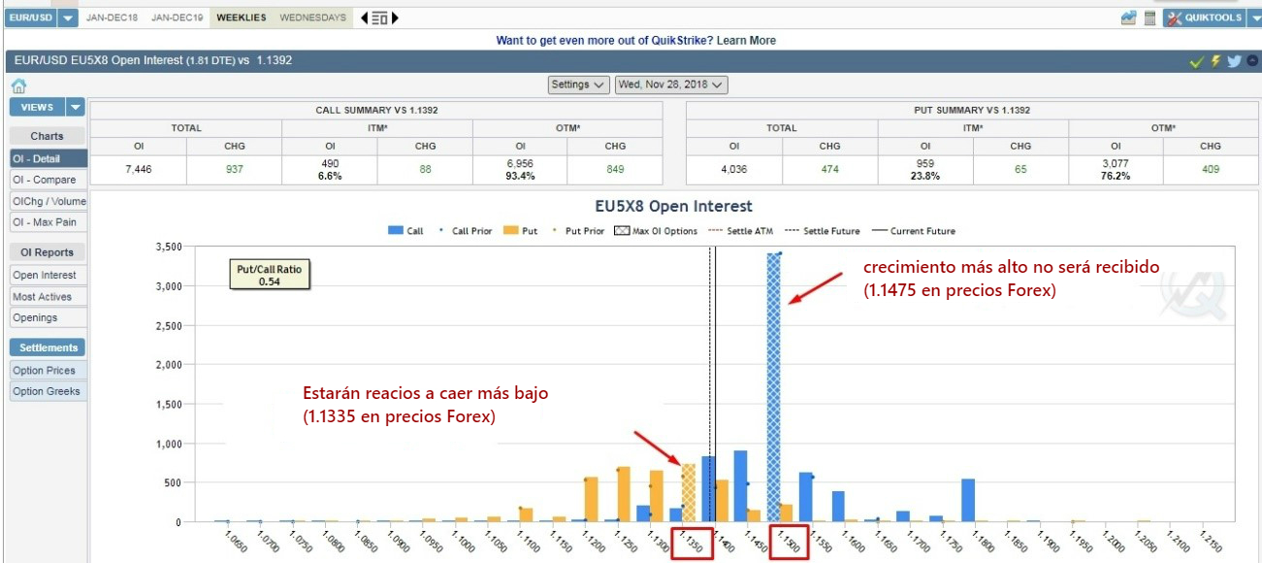This screenshot has height=563, width=1262.
Task: Click the green checkmark icon
Action: pos(1197,61)
